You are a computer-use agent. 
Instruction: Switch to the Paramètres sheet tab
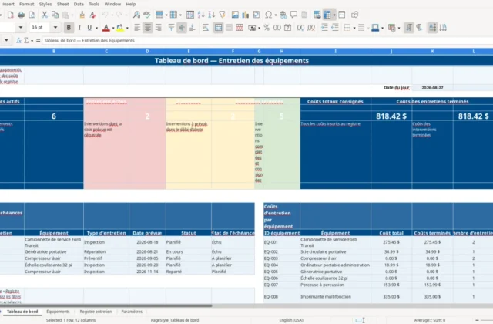pos(132,312)
